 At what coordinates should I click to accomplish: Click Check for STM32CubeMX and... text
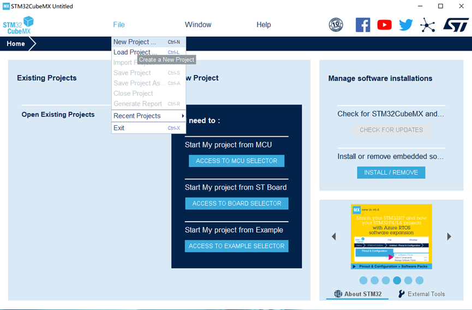click(391, 114)
